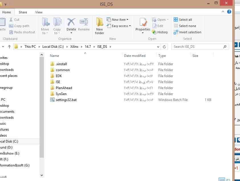Click the Open icon in ribbon
240x181 pixels.
point(154,20)
